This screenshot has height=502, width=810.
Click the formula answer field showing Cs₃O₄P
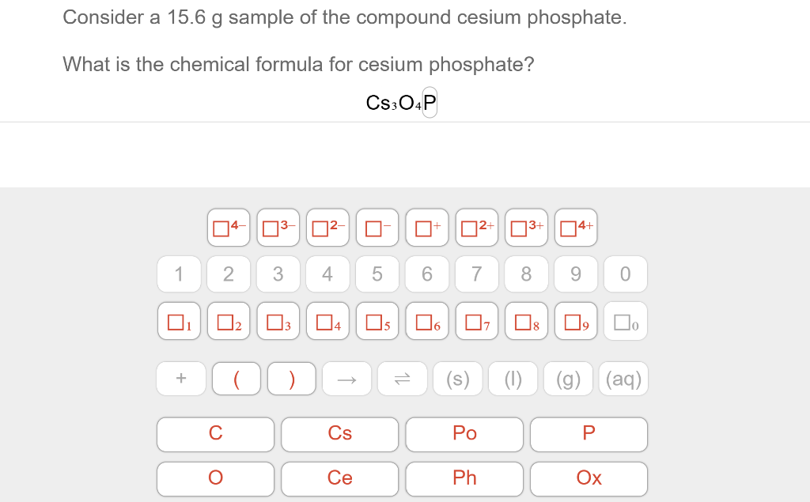[x=399, y=101]
